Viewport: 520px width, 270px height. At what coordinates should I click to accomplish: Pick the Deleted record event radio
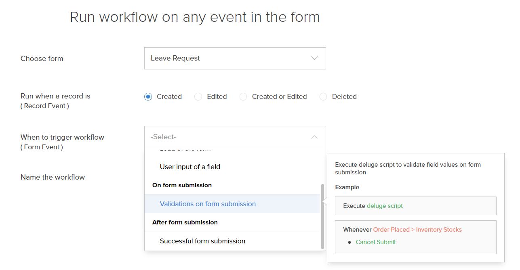pos(323,97)
